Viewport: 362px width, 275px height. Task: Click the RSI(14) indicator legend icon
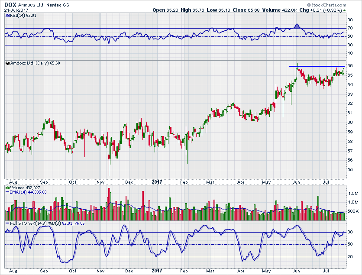7,16
